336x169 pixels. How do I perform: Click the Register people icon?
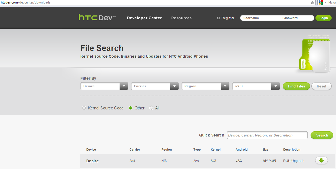pyautogui.click(x=218, y=18)
